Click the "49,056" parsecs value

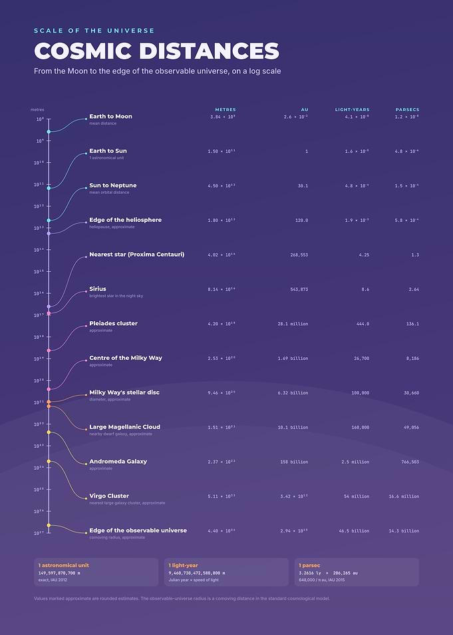[x=410, y=427]
